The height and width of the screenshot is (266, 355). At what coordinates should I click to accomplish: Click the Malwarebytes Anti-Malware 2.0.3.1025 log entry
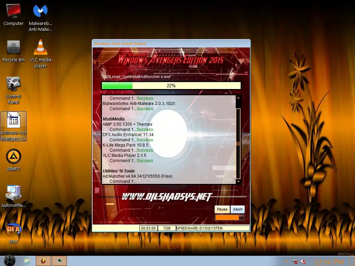click(139, 103)
